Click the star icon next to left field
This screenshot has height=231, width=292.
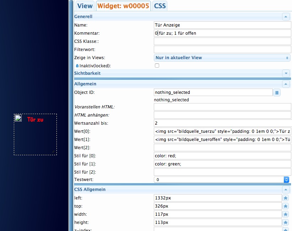[286, 198]
